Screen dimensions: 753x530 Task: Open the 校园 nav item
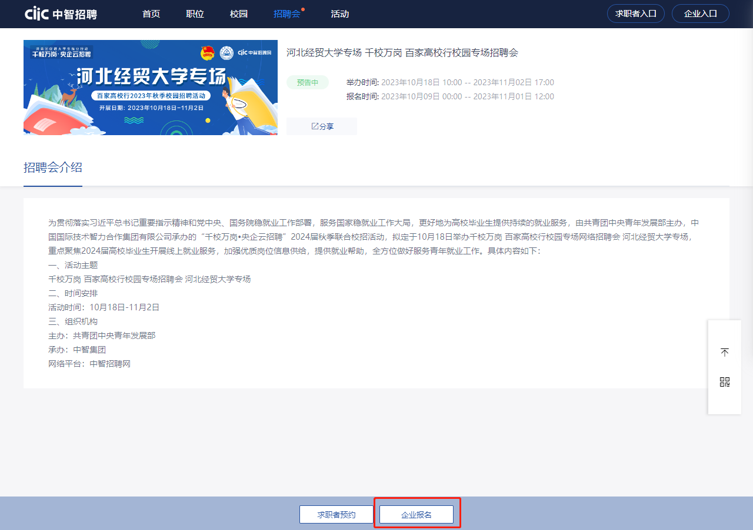(239, 14)
